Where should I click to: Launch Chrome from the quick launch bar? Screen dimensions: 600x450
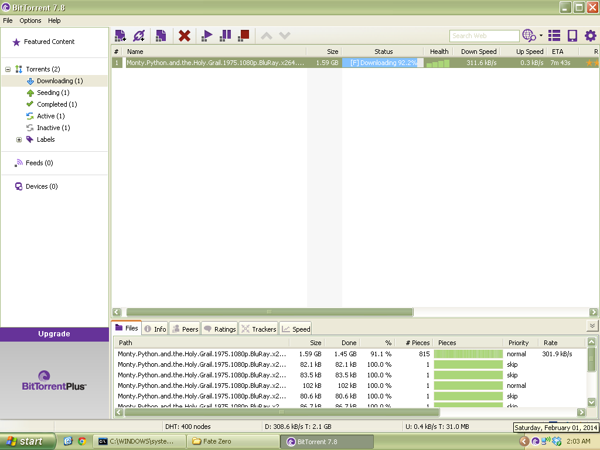(x=82, y=442)
